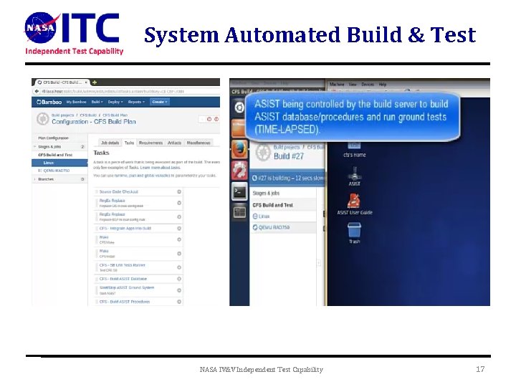
Task: Click the Bamboo logo in the header
Action: click(x=49, y=102)
